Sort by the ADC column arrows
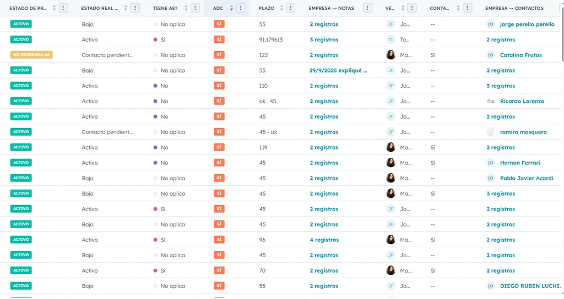Viewport: 564px width, 299px height. tap(231, 8)
